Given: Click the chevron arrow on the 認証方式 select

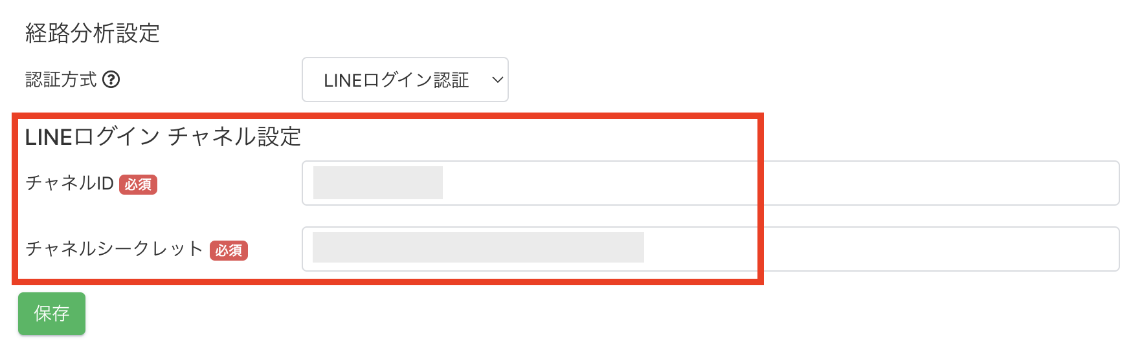Looking at the screenshot, I should [x=497, y=80].
